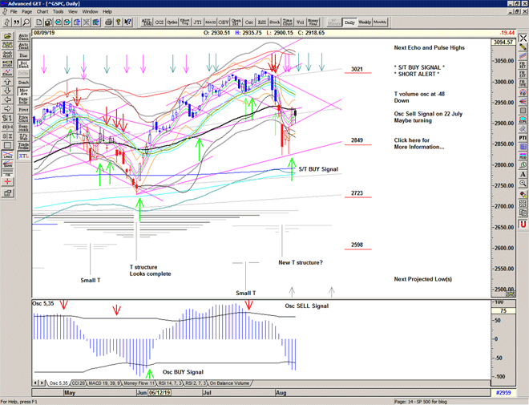Add the OBV indicator from toolbar
This screenshot has height=405, width=529.
pyautogui.click(x=224, y=22)
